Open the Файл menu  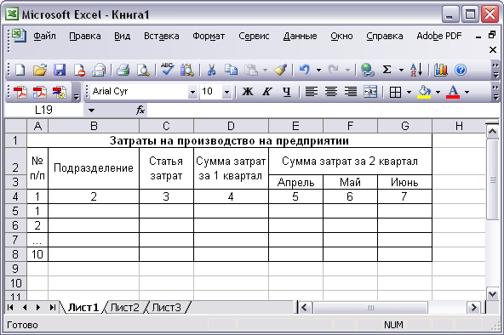44,36
